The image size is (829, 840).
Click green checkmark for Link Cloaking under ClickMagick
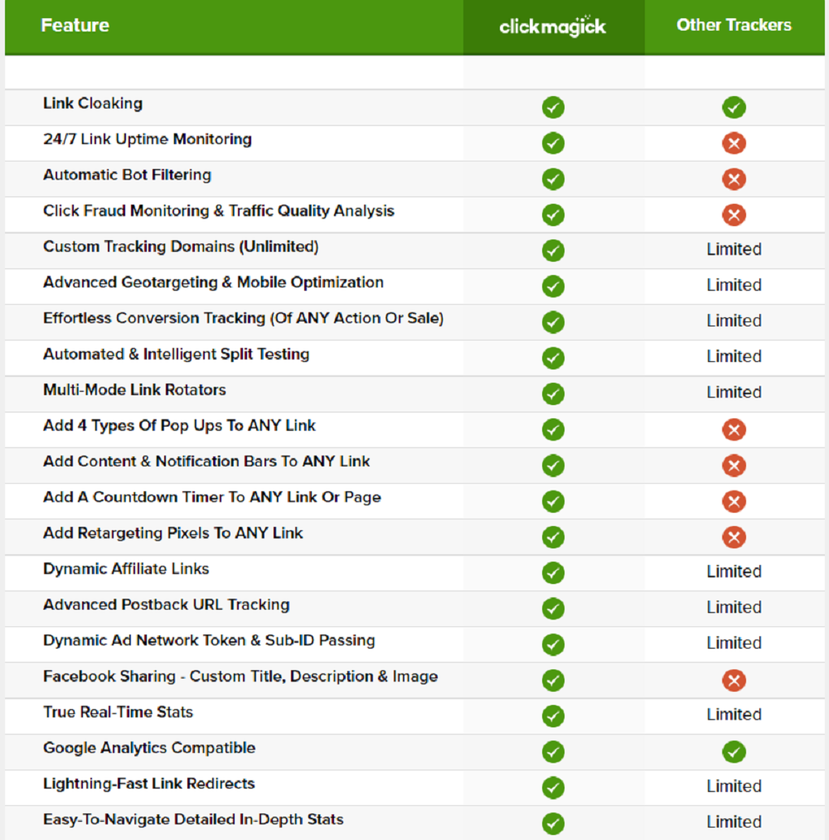click(553, 108)
